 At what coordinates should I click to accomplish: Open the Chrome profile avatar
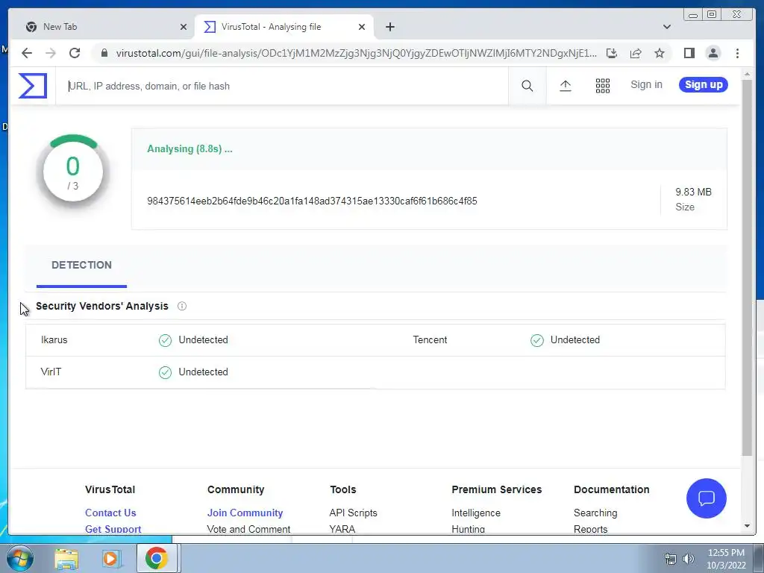click(713, 53)
